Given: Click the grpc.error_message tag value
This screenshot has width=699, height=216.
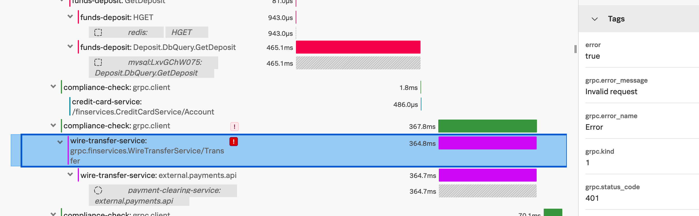Looking at the screenshot, I should (x=611, y=92).
